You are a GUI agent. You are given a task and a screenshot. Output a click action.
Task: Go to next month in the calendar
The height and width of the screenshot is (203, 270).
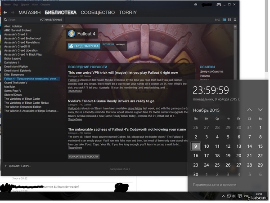coord(260,110)
